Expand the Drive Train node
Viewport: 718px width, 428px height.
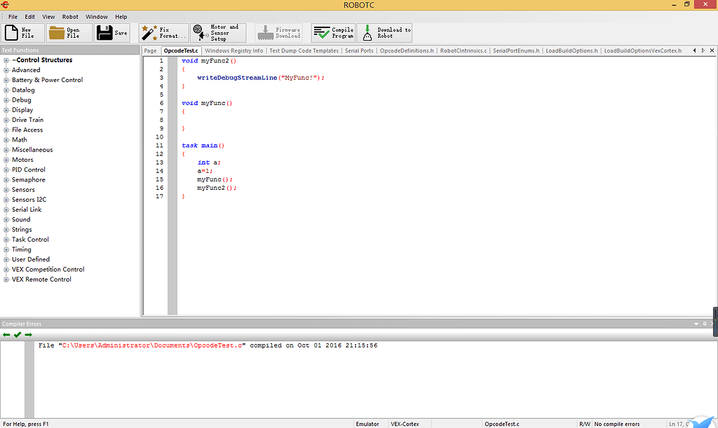[x=6, y=120]
